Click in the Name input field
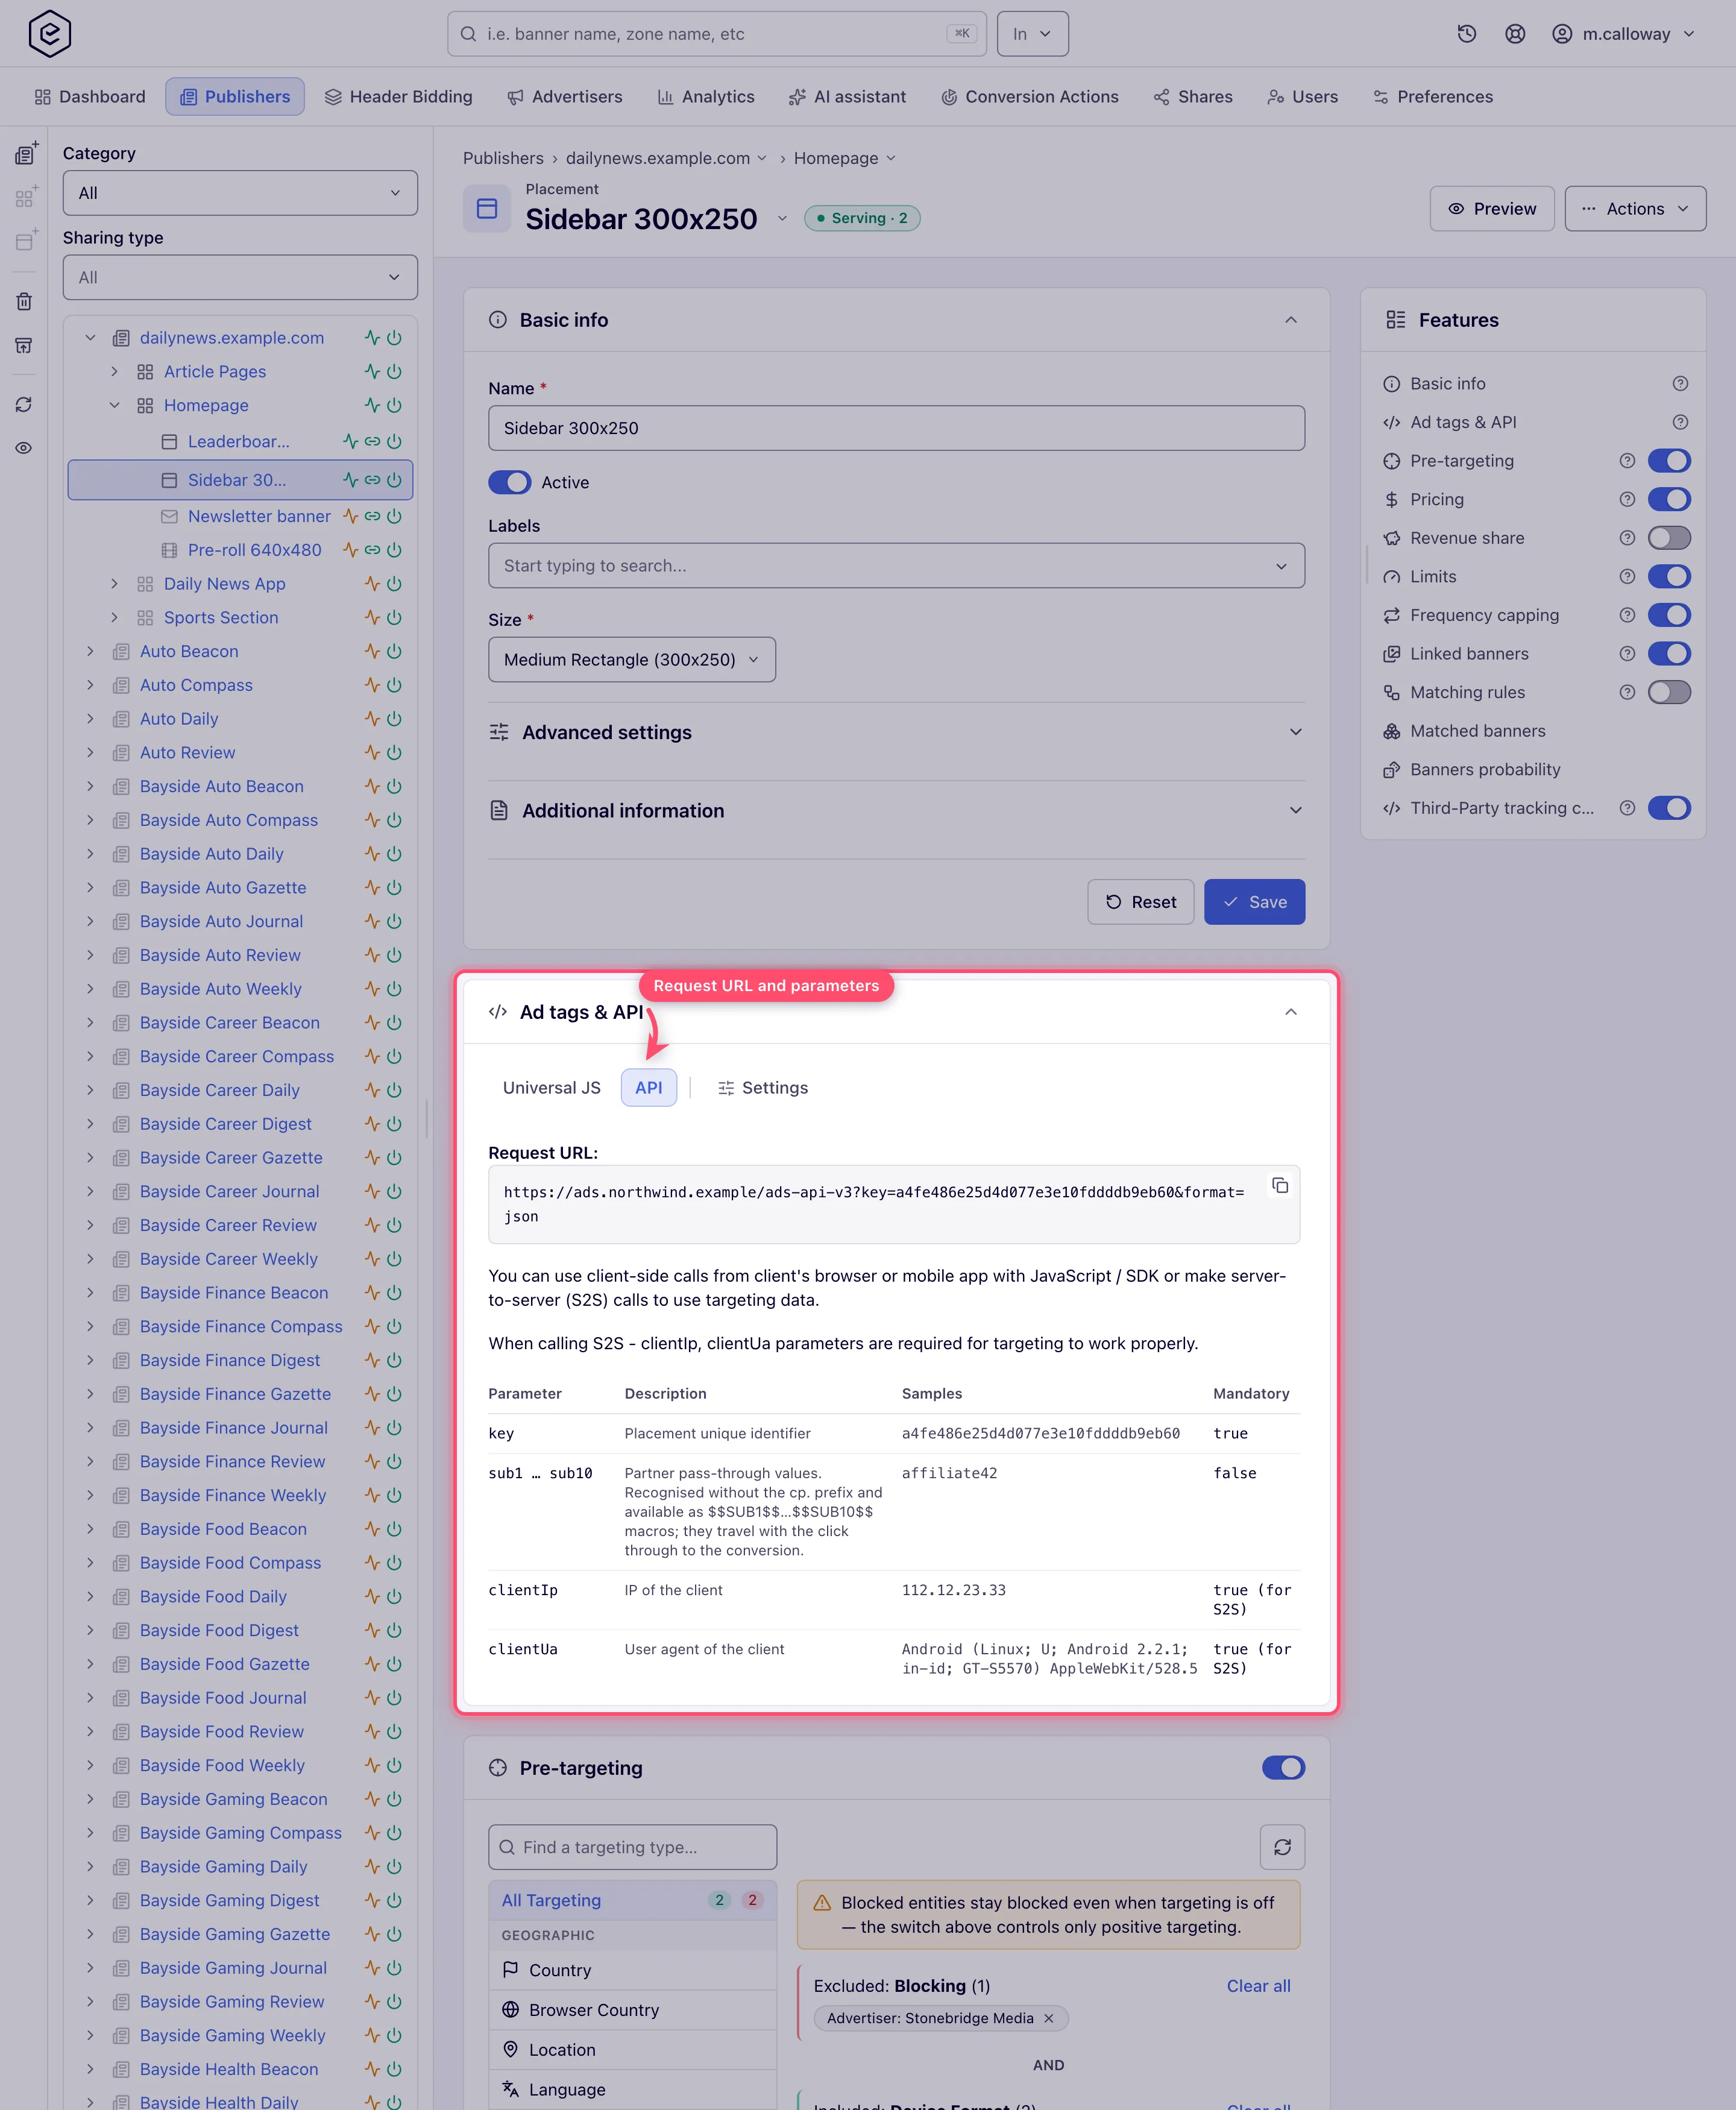This screenshot has height=2110, width=1736. 896,428
